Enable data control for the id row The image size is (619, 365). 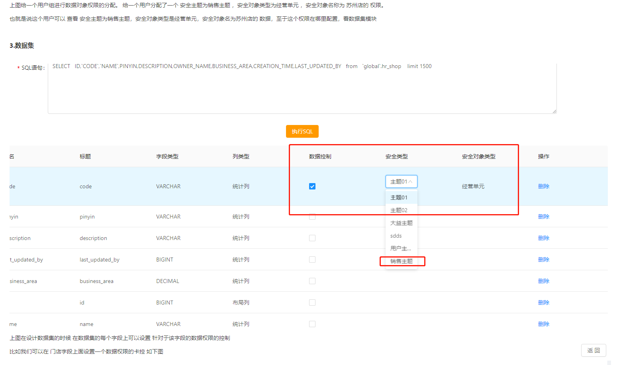click(x=312, y=303)
